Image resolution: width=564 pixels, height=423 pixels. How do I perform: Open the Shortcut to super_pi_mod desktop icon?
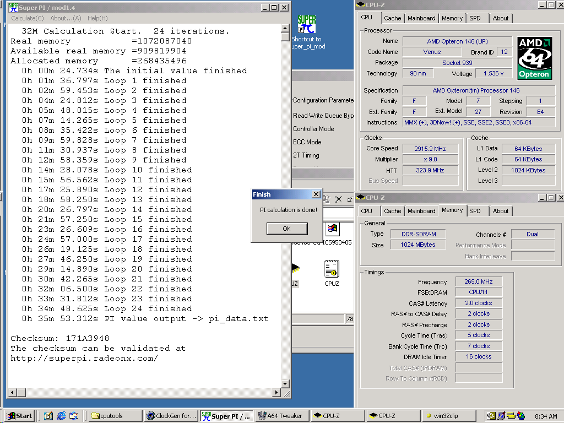tap(307, 32)
